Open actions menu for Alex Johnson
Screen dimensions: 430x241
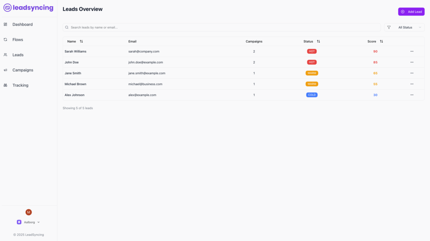coord(412,95)
